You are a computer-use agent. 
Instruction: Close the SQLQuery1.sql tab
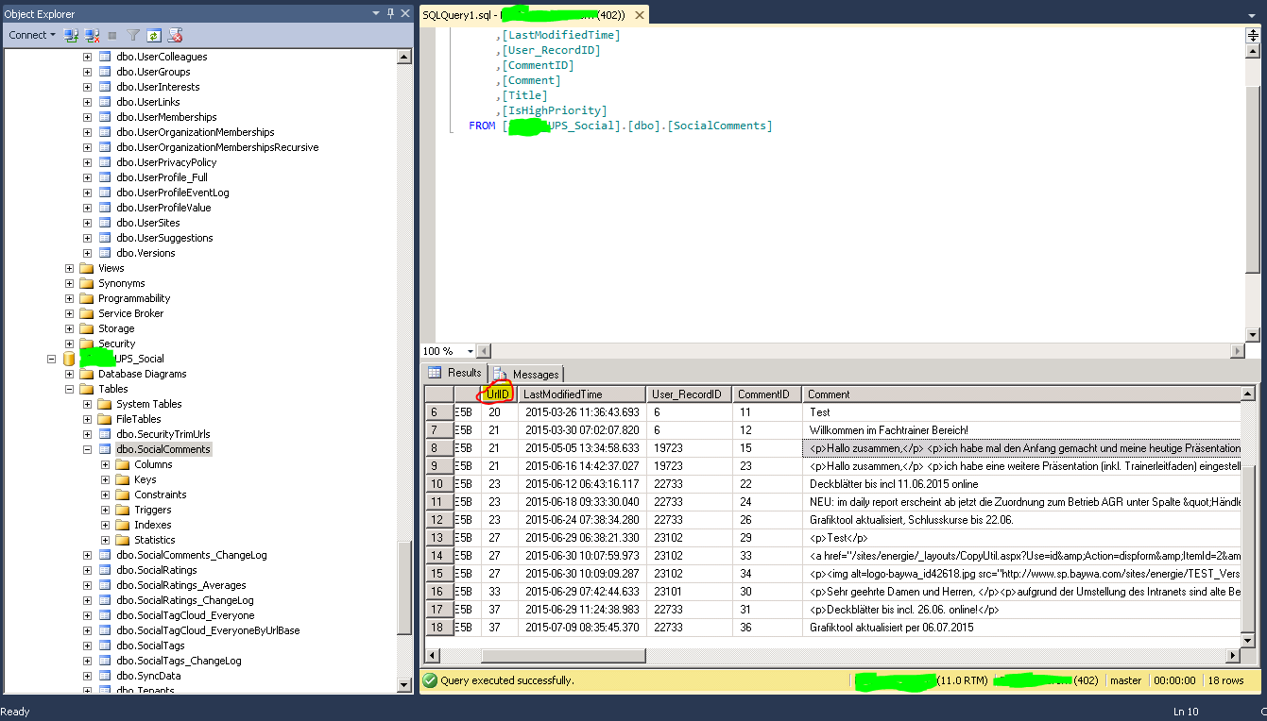point(640,15)
